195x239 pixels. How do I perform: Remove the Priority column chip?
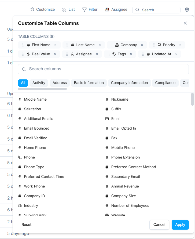point(181,45)
